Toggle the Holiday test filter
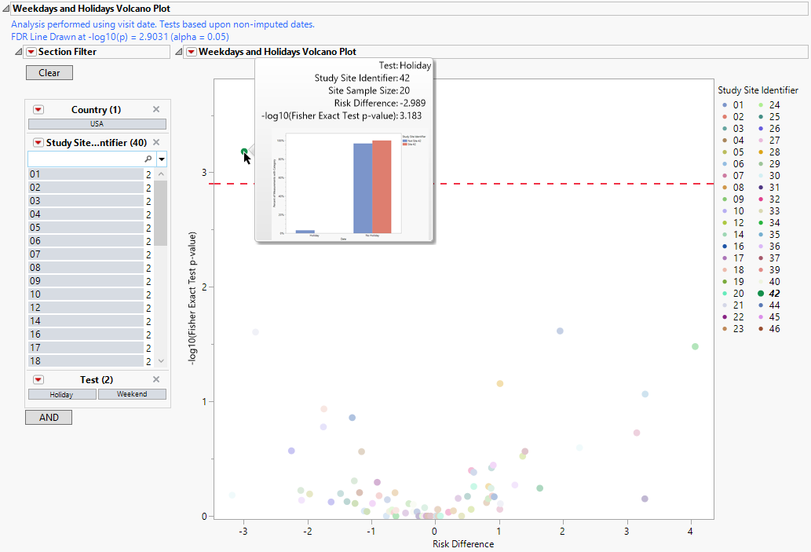Image resolution: width=811 pixels, height=552 pixels. point(62,394)
